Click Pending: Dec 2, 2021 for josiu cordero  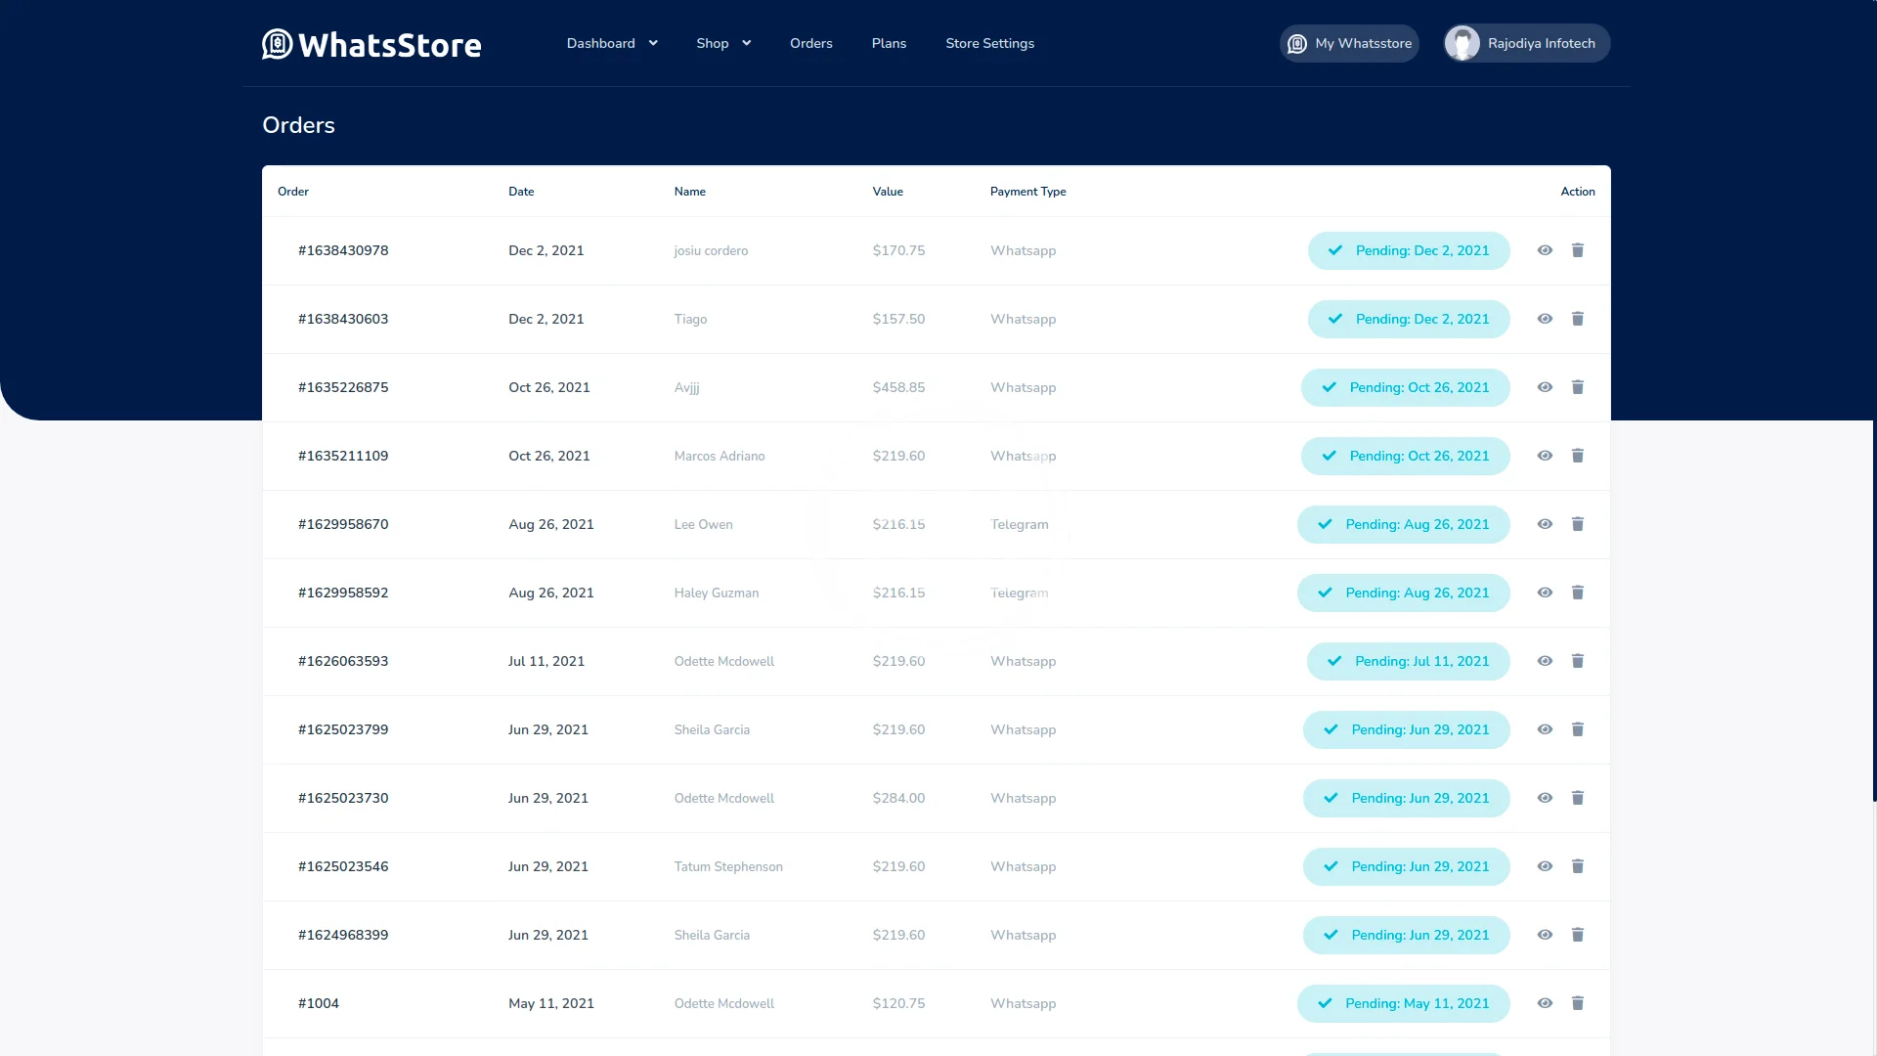pyautogui.click(x=1408, y=250)
